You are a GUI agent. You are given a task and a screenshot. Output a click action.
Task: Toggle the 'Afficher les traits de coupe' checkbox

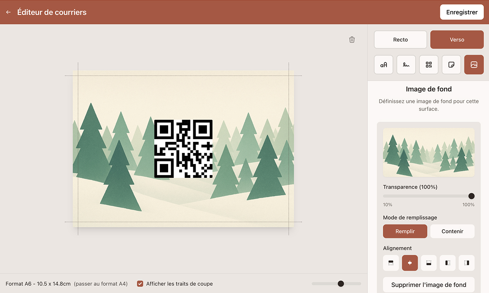(140, 283)
